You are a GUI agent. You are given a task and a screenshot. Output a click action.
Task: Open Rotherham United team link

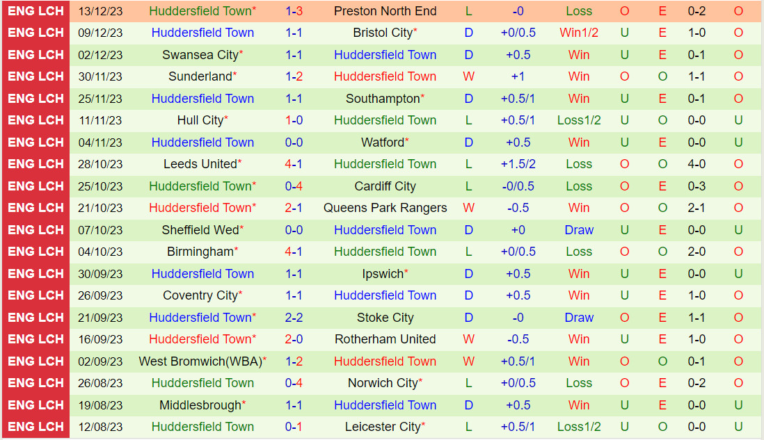[x=385, y=339]
